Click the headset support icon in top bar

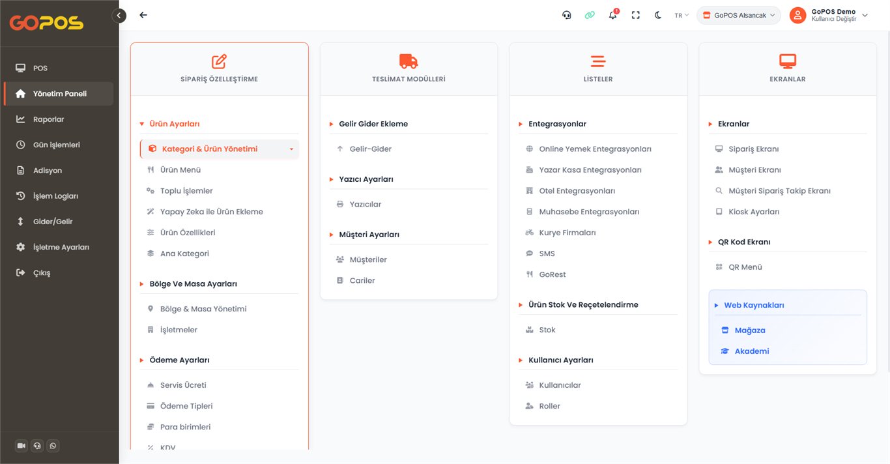pos(567,15)
